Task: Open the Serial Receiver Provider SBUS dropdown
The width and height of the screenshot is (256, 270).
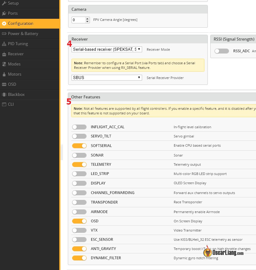Action: [107, 77]
